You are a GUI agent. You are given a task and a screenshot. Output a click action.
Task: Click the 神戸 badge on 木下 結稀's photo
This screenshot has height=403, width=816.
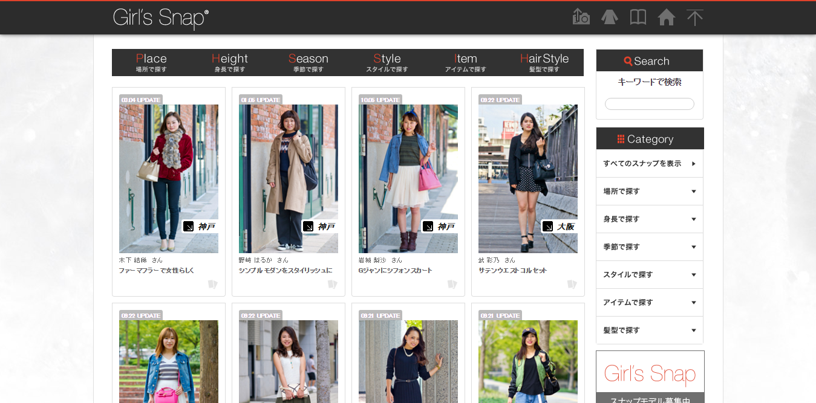click(x=200, y=227)
